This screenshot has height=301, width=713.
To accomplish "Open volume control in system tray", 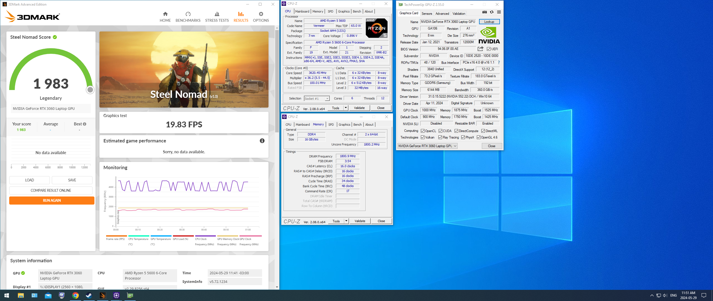I will (665, 295).
